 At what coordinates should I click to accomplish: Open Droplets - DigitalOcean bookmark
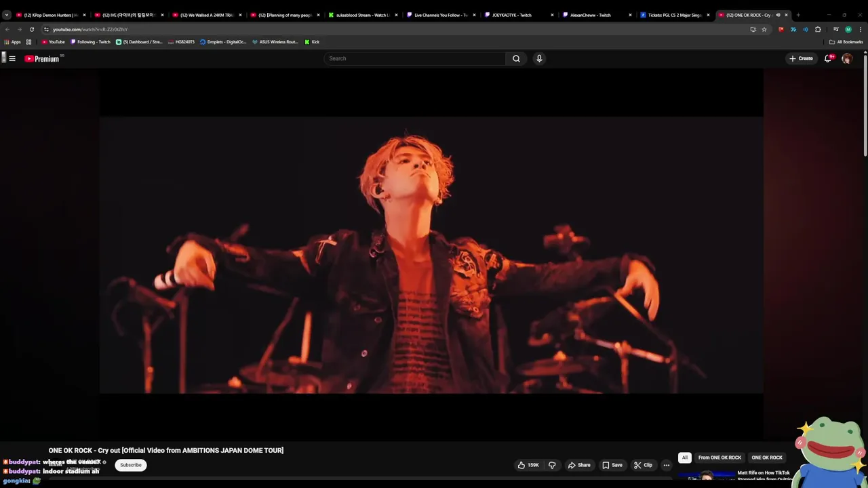pos(223,42)
